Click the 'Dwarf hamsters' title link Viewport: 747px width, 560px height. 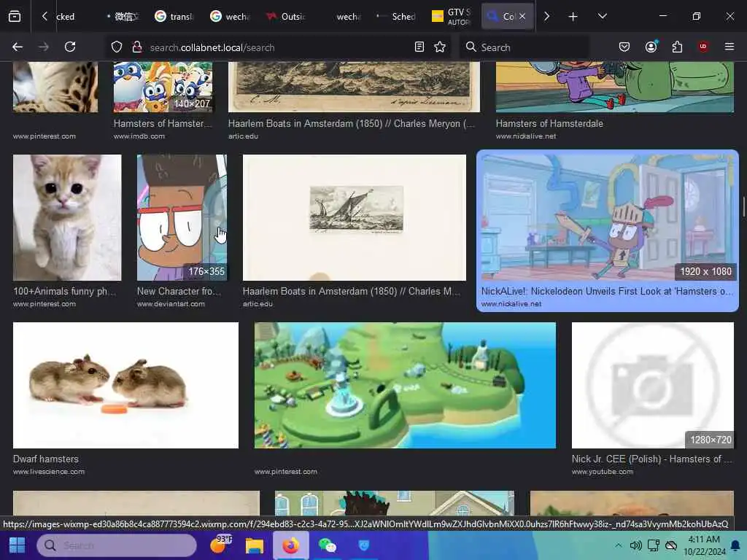click(46, 459)
